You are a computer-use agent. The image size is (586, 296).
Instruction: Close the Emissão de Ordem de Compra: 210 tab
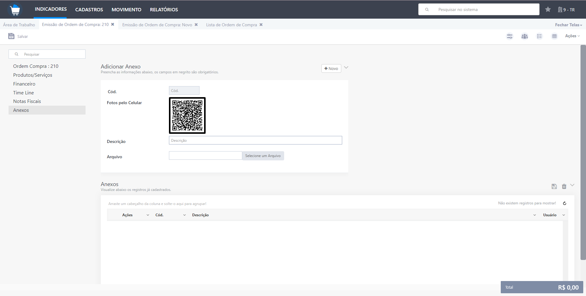point(113,24)
